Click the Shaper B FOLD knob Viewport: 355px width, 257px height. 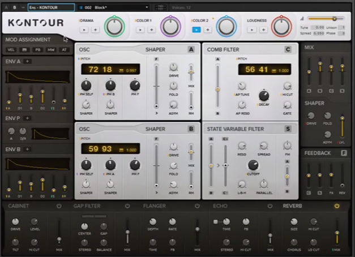(173, 165)
